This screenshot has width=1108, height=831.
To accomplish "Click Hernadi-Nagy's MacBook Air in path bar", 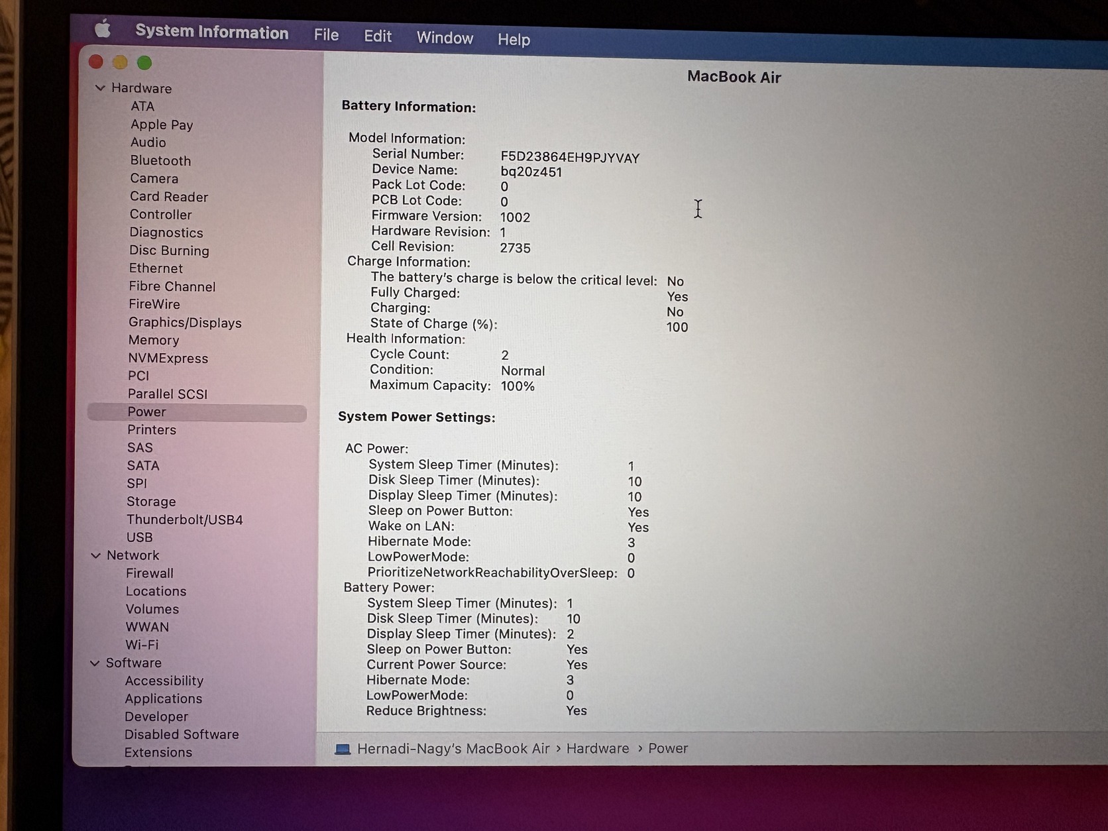I will (453, 749).
